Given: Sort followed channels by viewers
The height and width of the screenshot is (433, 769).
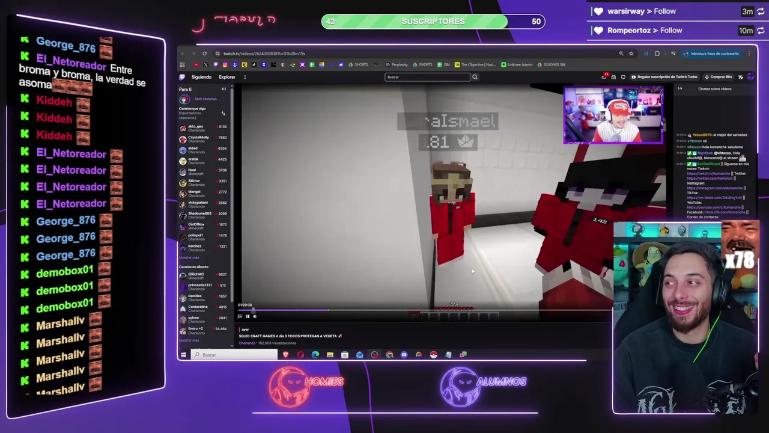Looking at the screenshot, I should point(223,113).
